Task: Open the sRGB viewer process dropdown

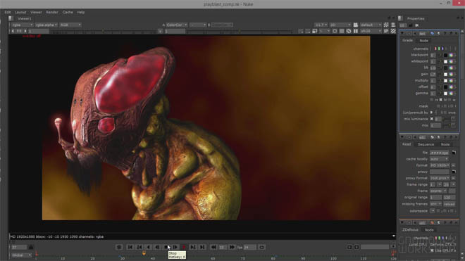Action: (371, 31)
